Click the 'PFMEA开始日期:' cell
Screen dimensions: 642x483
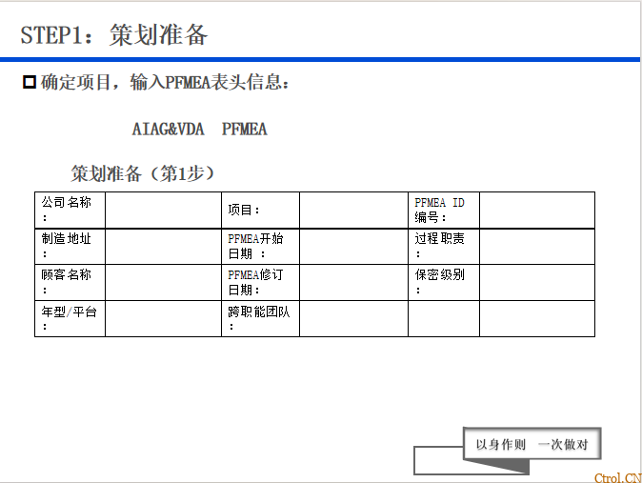[260, 247]
